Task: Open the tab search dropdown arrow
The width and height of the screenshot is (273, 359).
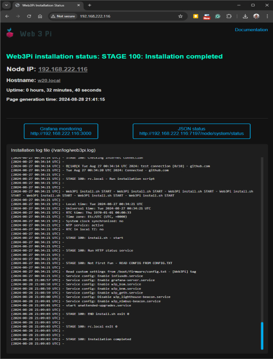Action: 6,5
